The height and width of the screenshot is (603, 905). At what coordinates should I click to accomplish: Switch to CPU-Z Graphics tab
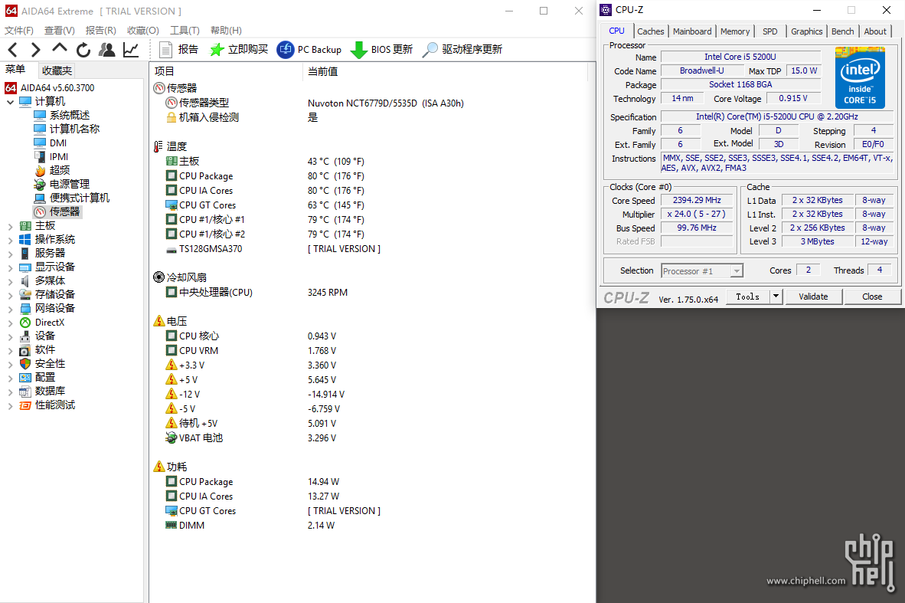[806, 31]
